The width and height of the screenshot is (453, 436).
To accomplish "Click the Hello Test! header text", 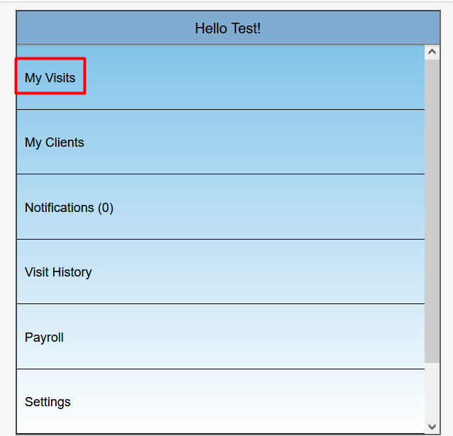I will tap(228, 28).
